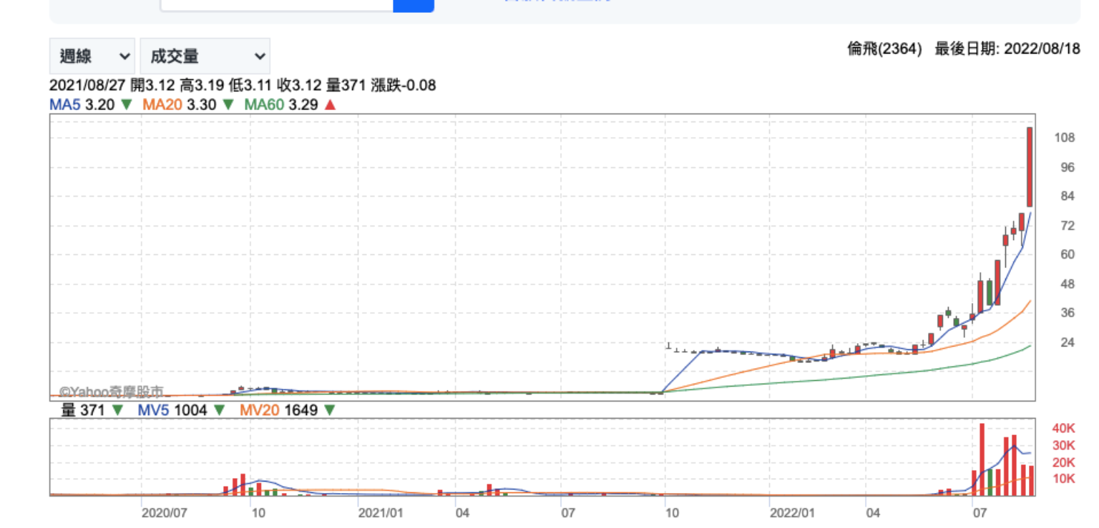Viewport: 1099px width, 528px height.
Task: Click the green arrow beside MV20 1649
Action: pyautogui.click(x=329, y=411)
